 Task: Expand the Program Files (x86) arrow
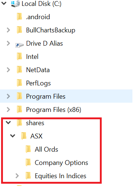coord(8,109)
